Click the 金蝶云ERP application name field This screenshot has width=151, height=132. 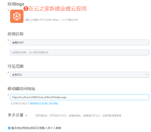(x=80, y=42)
